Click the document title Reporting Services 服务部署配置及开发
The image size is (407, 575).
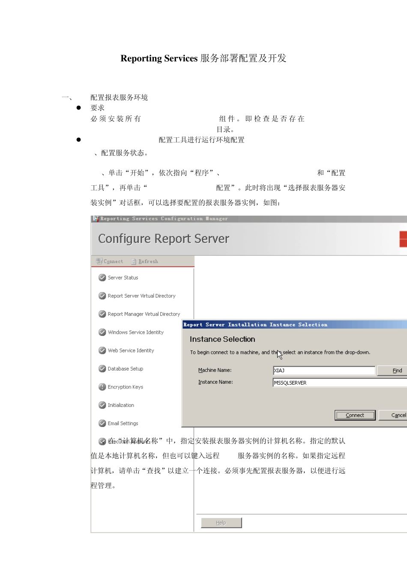203,58
